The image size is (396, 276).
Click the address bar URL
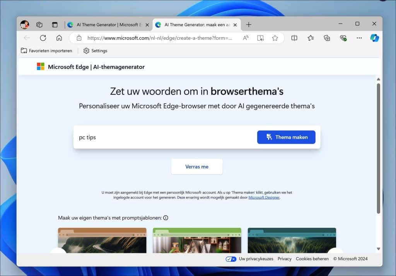click(x=160, y=38)
